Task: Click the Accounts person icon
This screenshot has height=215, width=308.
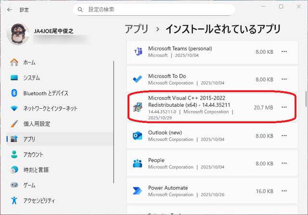Action: pyautogui.click(x=14, y=154)
